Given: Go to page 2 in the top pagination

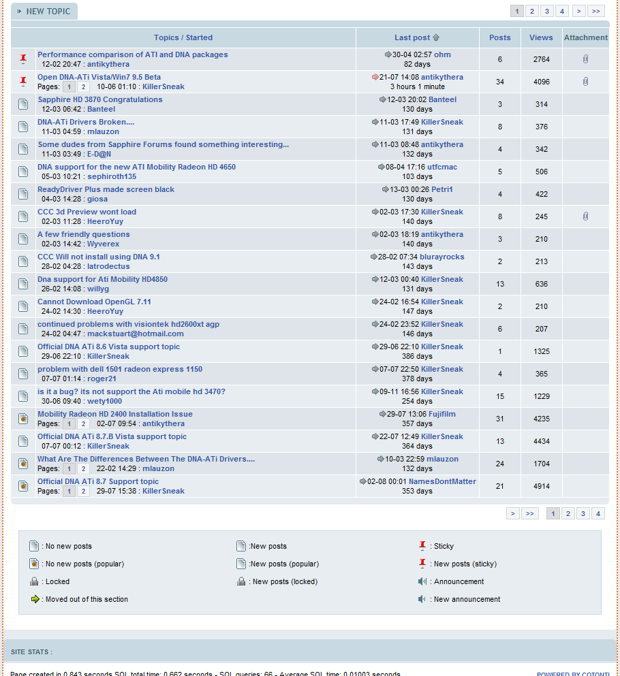Looking at the screenshot, I should [x=531, y=11].
